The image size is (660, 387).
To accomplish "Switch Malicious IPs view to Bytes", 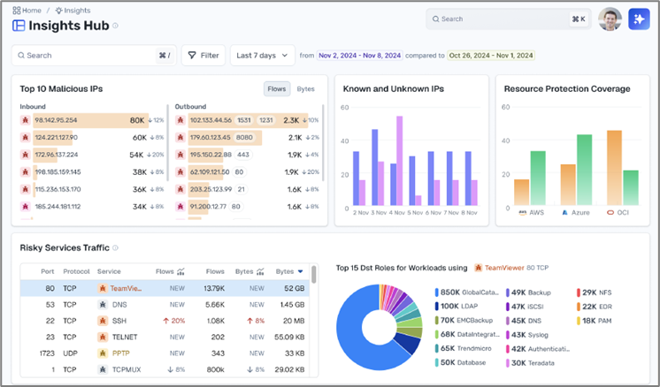I will point(305,88).
